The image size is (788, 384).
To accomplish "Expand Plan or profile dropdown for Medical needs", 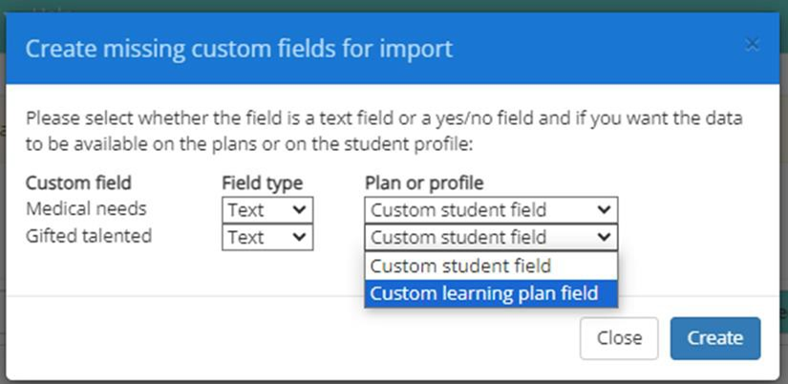I will click(491, 210).
